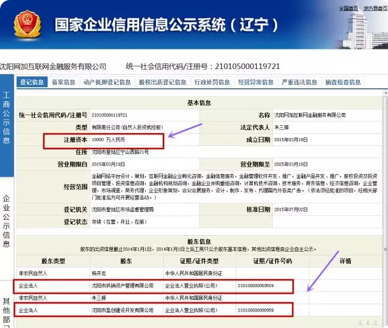Open the 股权出质登记信息 tab
Image resolution: width=388 pixels, height=328 pixels.
tap(162, 82)
